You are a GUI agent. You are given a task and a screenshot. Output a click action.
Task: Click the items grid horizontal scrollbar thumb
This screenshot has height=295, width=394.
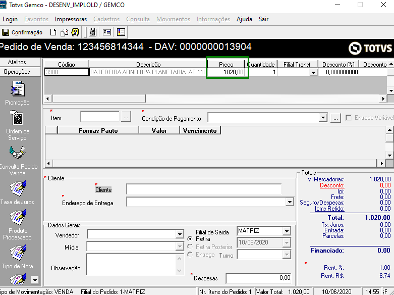99,99
